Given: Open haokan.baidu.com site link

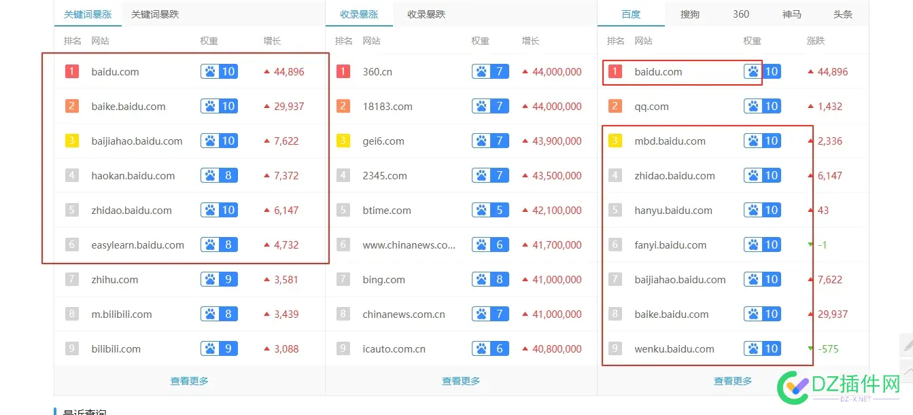Looking at the screenshot, I should tap(133, 176).
